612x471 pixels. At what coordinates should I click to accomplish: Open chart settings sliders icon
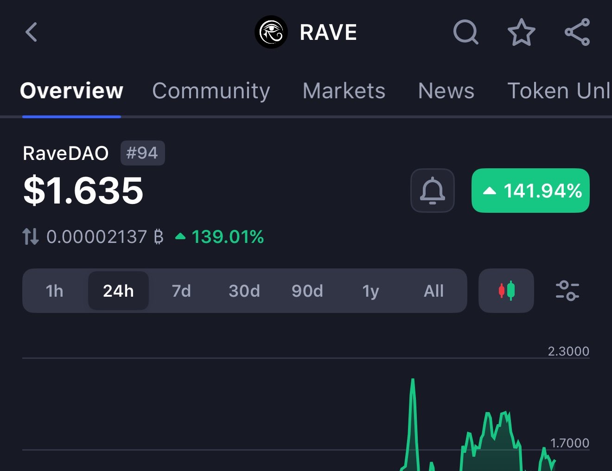[x=567, y=291]
